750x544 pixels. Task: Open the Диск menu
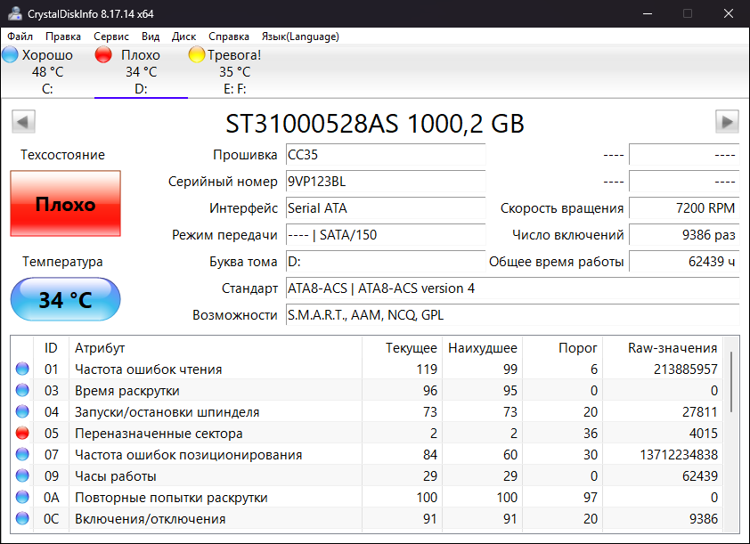pyautogui.click(x=183, y=37)
